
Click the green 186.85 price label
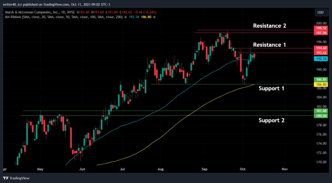[x=321, y=79]
